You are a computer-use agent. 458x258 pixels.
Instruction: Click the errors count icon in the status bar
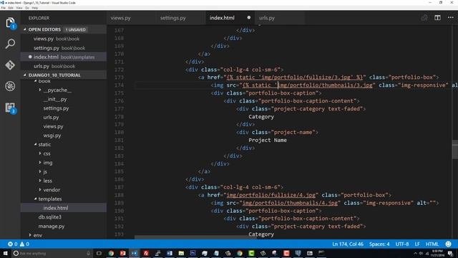click(10, 244)
